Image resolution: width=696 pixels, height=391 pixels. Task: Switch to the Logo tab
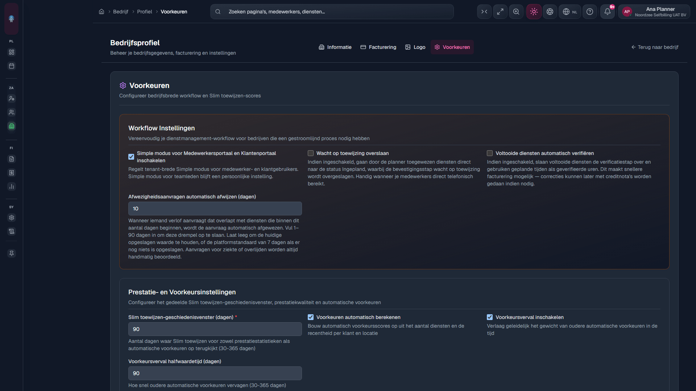tap(415, 47)
